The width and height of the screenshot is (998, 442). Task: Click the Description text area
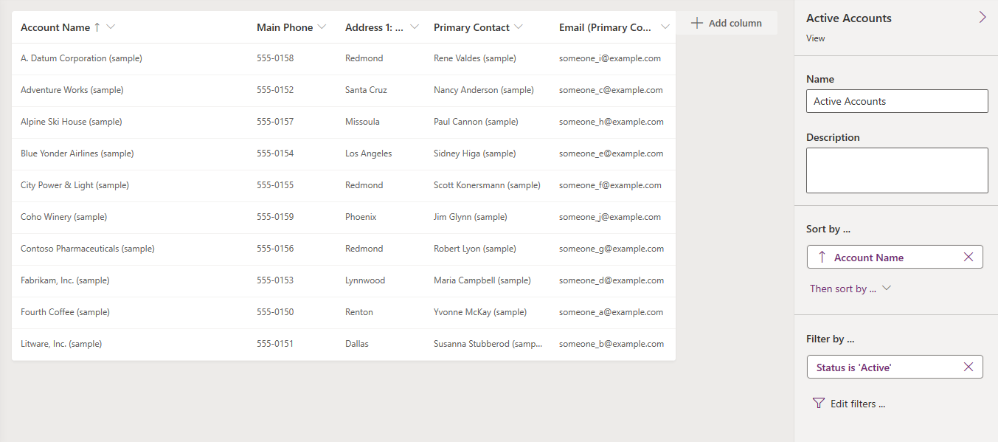896,170
